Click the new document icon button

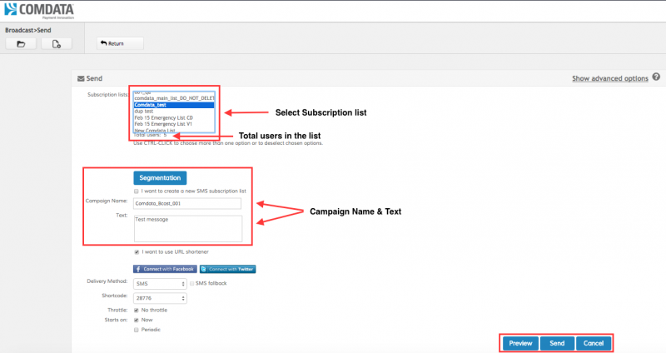pos(57,43)
